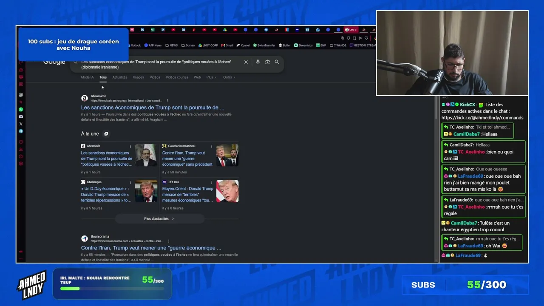Click the Plus d'actualités button
The image size is (544, 306).
click(159, 219)
